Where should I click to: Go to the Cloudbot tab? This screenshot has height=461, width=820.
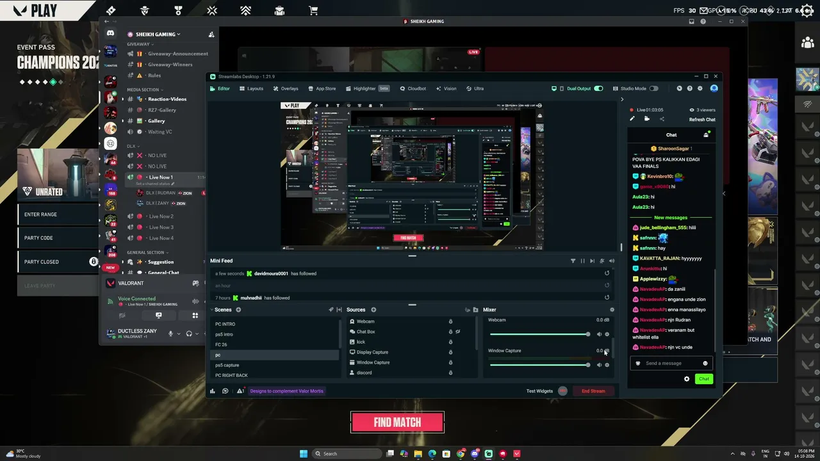coord(413,88)
